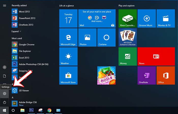Image resolution: width=178 pixels, height=114 pixels.
Task: Click the 'Recently added' heading
Action: (x=19, y=5)
